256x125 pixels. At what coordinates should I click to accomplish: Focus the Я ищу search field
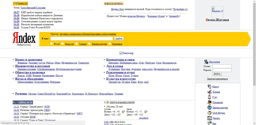pyautogui.click(x=82, y=39)
